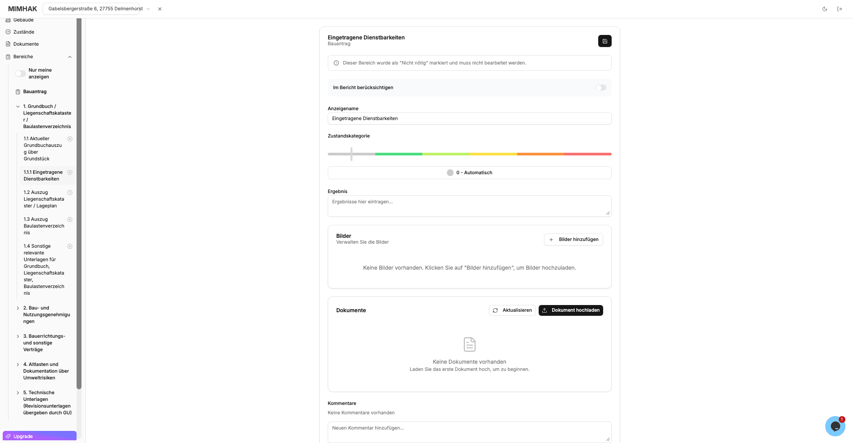Click the Anzeigename input field
Viewport: 853px width, 443px height.
(470, 119)
